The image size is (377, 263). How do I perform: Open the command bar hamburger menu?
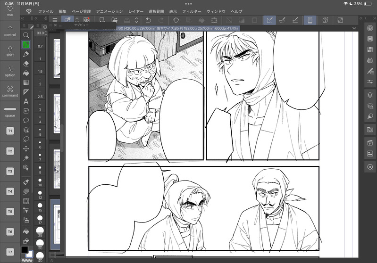(55, 20)
